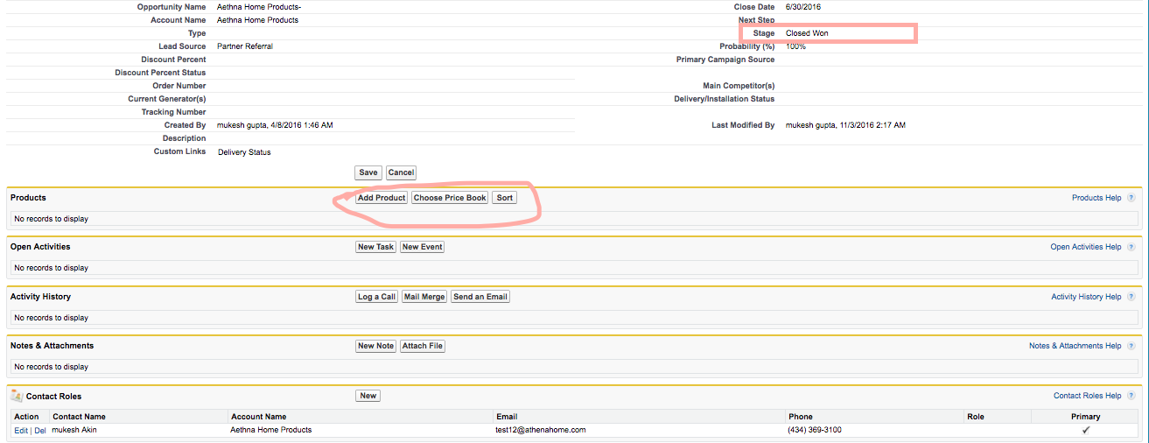
Task: Click Attach File button
Action: point(423,346)
